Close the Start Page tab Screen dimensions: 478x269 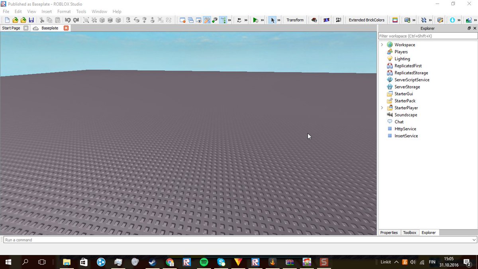click(x=26, y=28)
